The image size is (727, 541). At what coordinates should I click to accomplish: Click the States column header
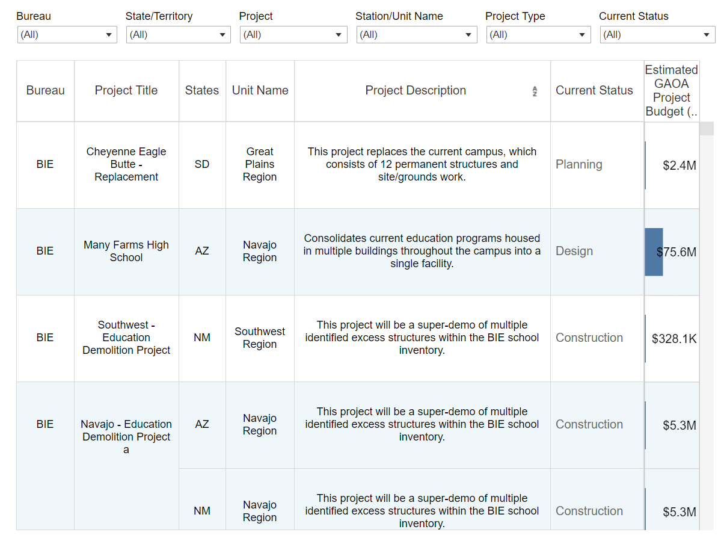tap(201, 90)
